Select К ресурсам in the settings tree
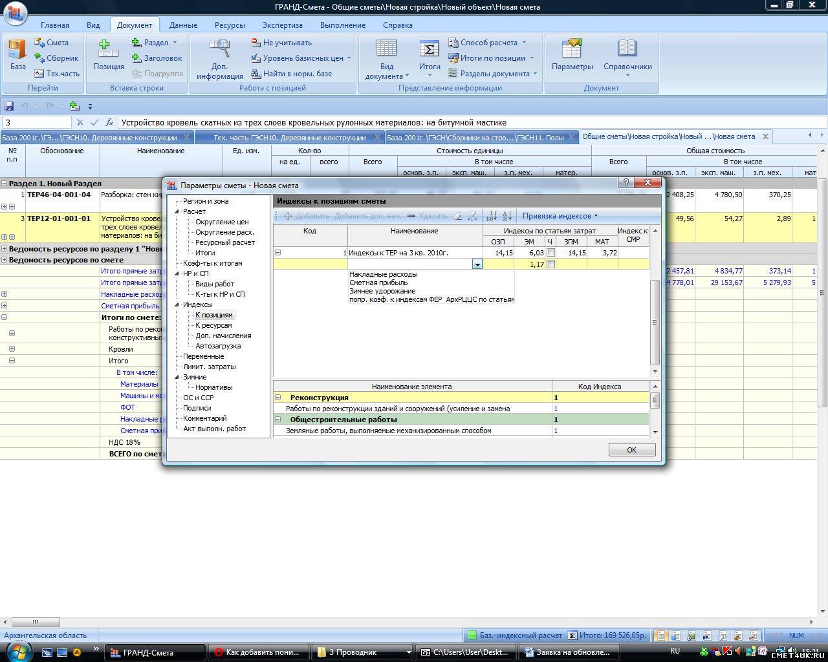This screenshot has height=662, width=828. [x=213, y=325]
